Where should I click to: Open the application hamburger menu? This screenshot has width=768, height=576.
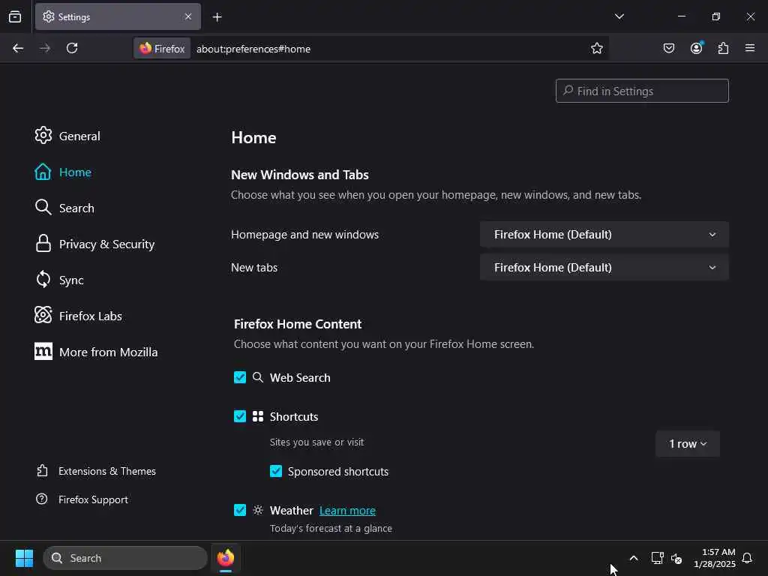click(750, 48)
